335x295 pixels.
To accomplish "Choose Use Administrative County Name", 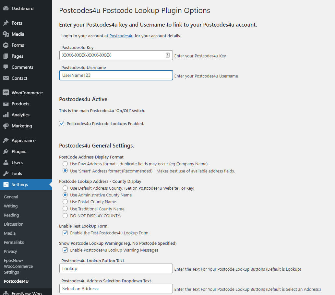I will coord(65,195).
